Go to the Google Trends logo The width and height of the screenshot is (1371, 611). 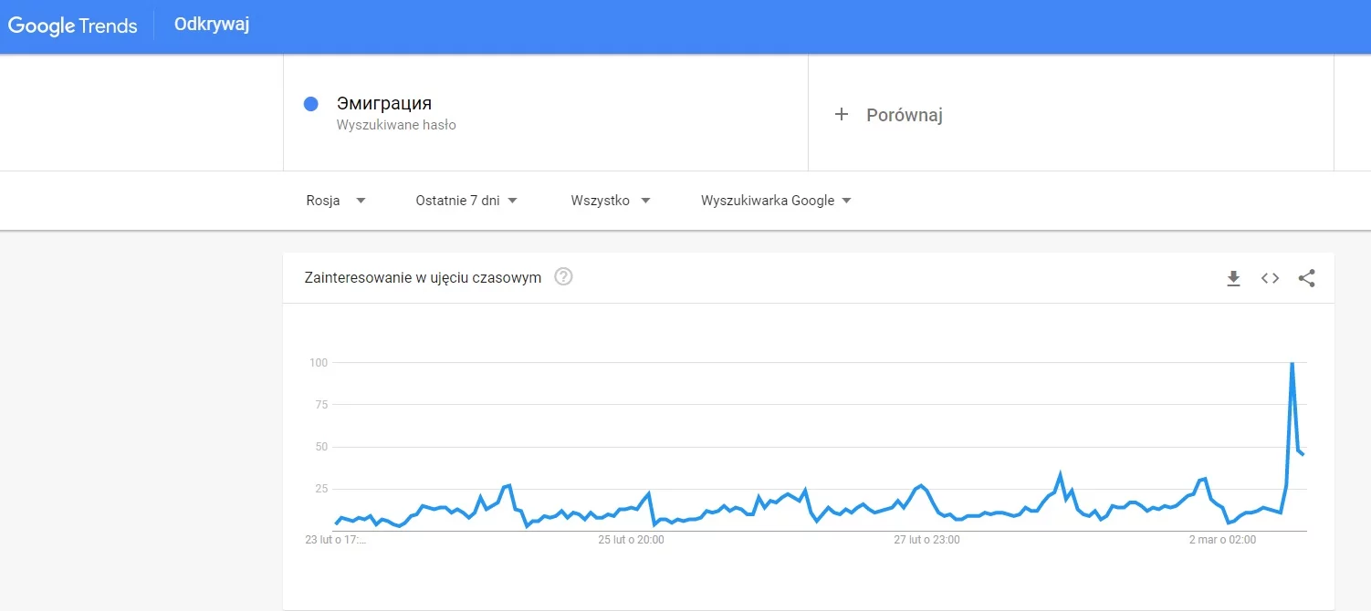pyautogui.click(x=73, y=26)
